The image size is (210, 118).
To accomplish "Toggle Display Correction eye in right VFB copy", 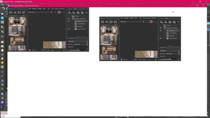I will (160, 28).
